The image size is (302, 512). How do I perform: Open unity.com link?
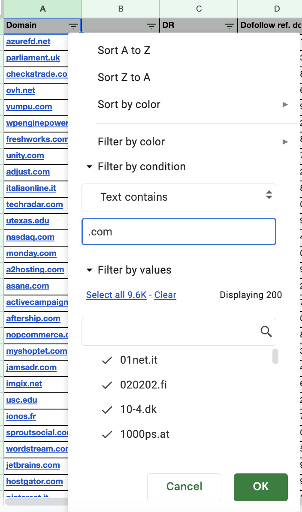tap(25, 155)
